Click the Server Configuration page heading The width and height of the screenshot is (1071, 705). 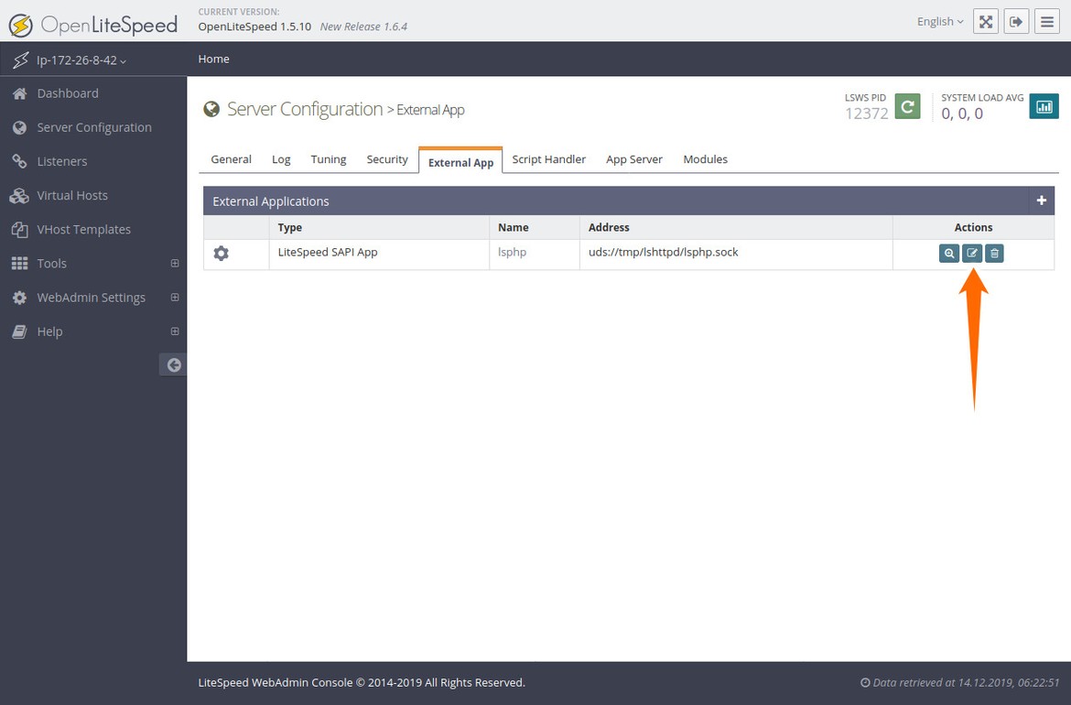305,109
